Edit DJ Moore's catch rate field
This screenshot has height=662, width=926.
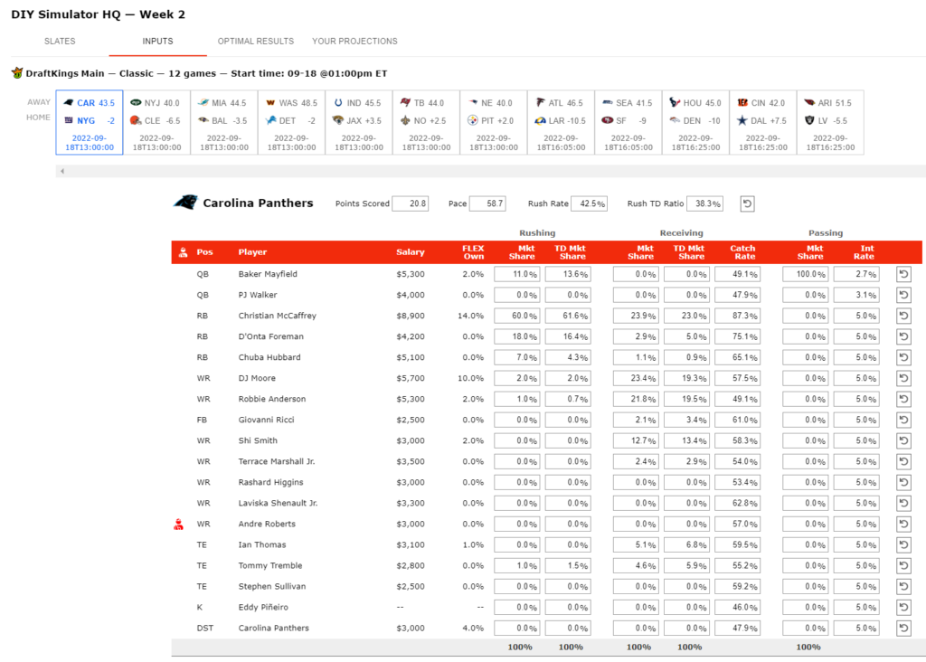click(x=737, y=378)
